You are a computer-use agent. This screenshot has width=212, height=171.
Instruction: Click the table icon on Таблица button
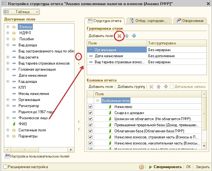[7, 12]
